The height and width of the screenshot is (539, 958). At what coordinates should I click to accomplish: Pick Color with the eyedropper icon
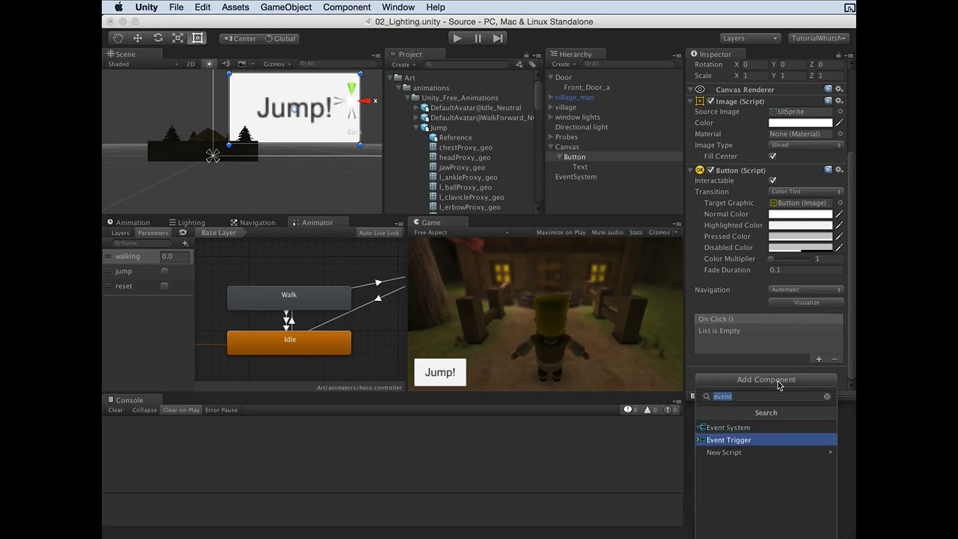tap(840, 123)
